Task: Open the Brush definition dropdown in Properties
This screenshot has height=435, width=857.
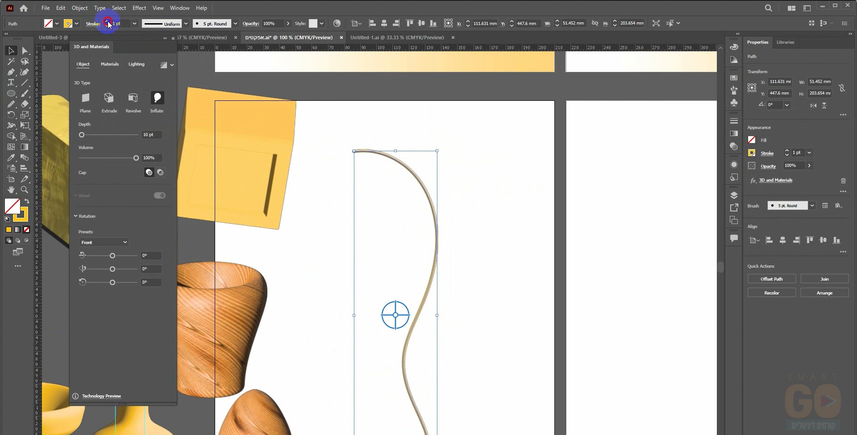Action: [812, 206]
